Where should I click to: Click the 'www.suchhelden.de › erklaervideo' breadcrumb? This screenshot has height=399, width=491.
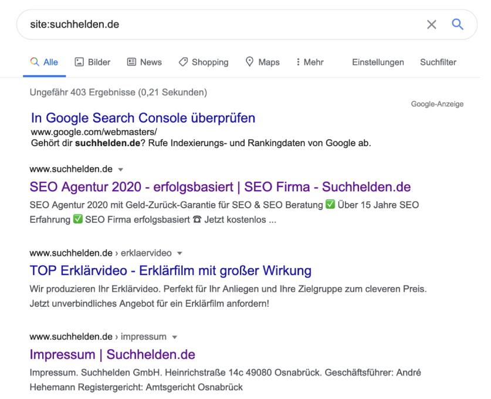(x=100, y=253)
